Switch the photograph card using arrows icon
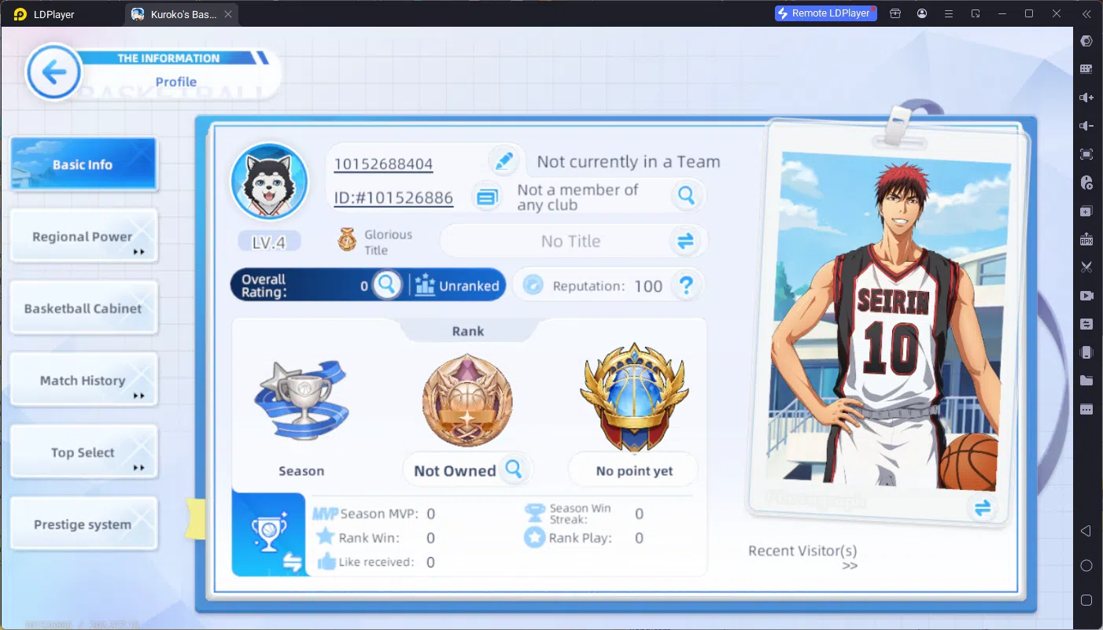Screen dimensions: 1103x630 coord(982,508)
